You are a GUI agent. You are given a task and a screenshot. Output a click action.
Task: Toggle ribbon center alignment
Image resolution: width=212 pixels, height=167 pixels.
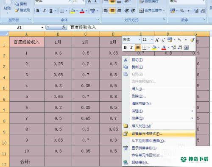[x=112, y=11]
